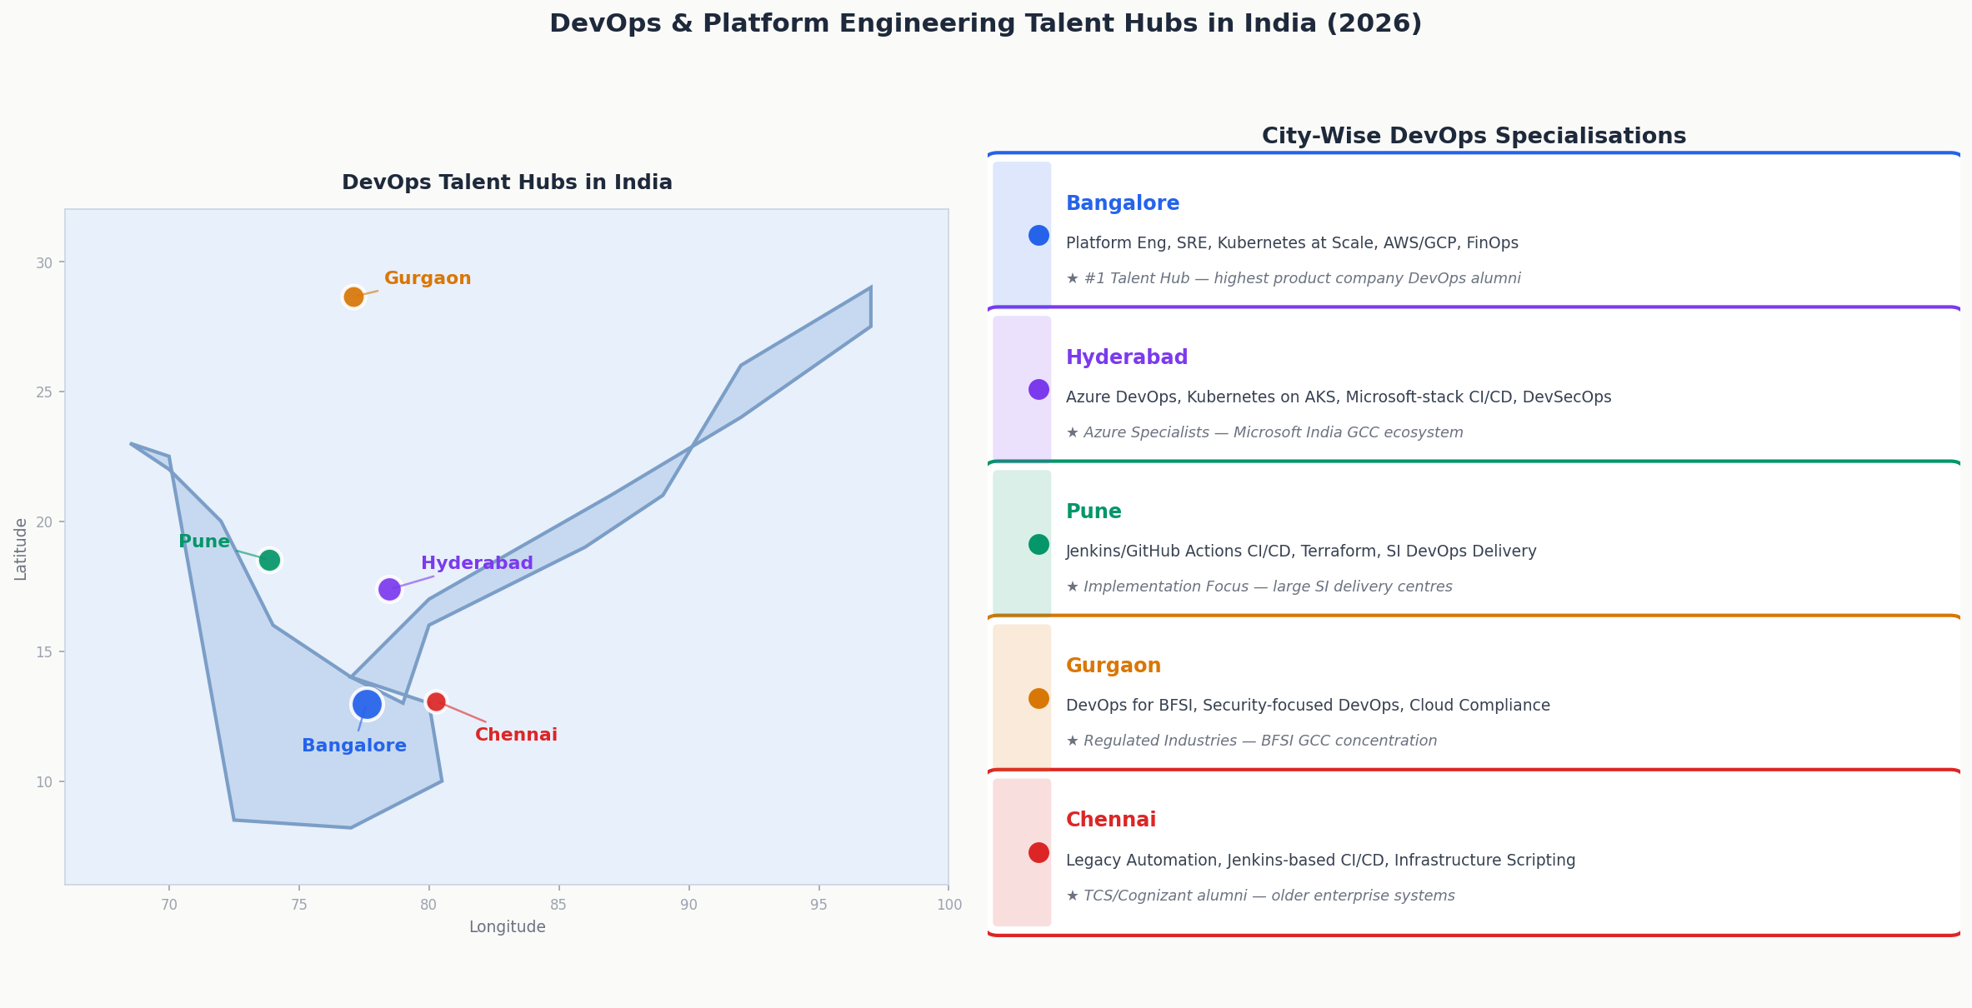Click the 'Regulated Industries' note
1972x1008 pixels.
[1252, 741]
